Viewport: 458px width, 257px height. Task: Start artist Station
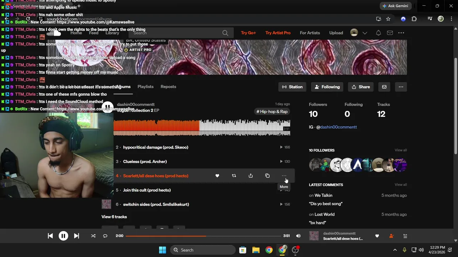tap(292, 87)
